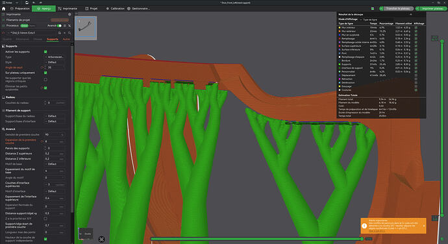
Task: Open the process settings list icon
Action: click(65, 26)
